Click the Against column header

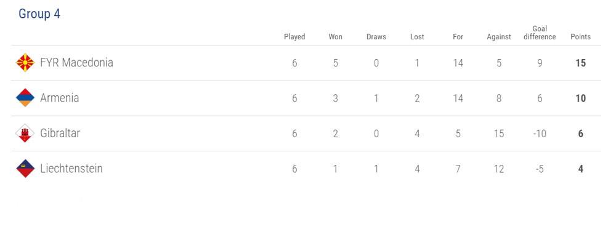(499, 37)
